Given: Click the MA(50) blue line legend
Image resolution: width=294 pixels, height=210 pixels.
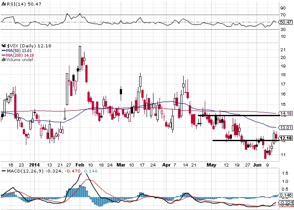Looking at the screenshot, I should [16, 51].
